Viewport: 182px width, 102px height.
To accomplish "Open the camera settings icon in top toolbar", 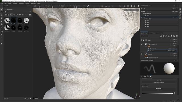I will click(x=135, y=6).
